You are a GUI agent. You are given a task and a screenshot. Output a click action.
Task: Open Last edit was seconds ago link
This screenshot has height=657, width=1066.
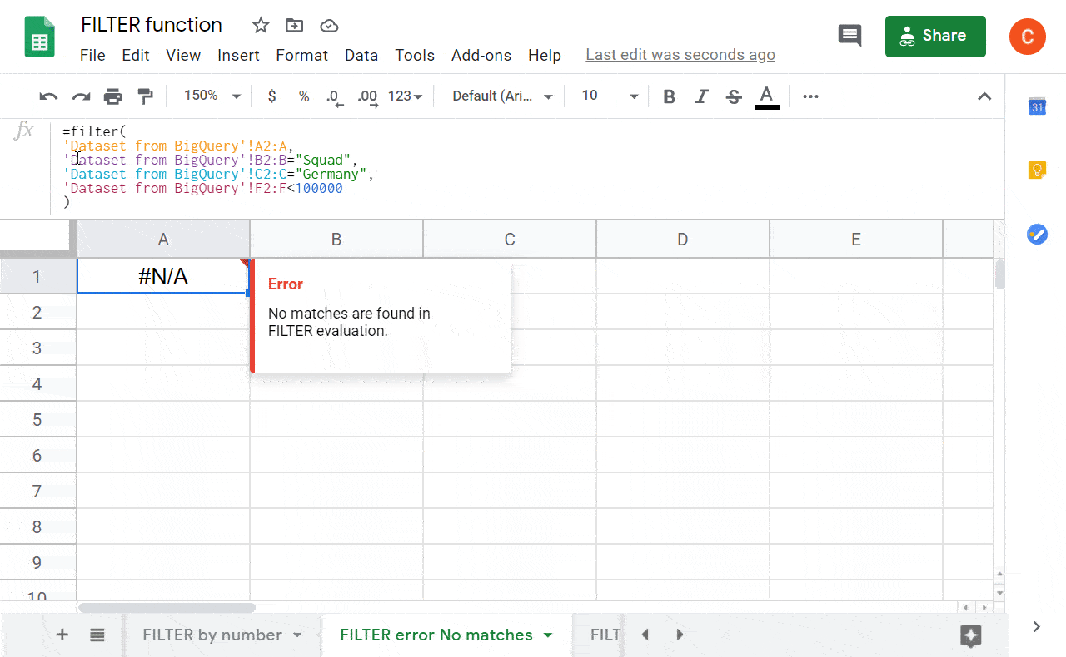click(680, 54)
